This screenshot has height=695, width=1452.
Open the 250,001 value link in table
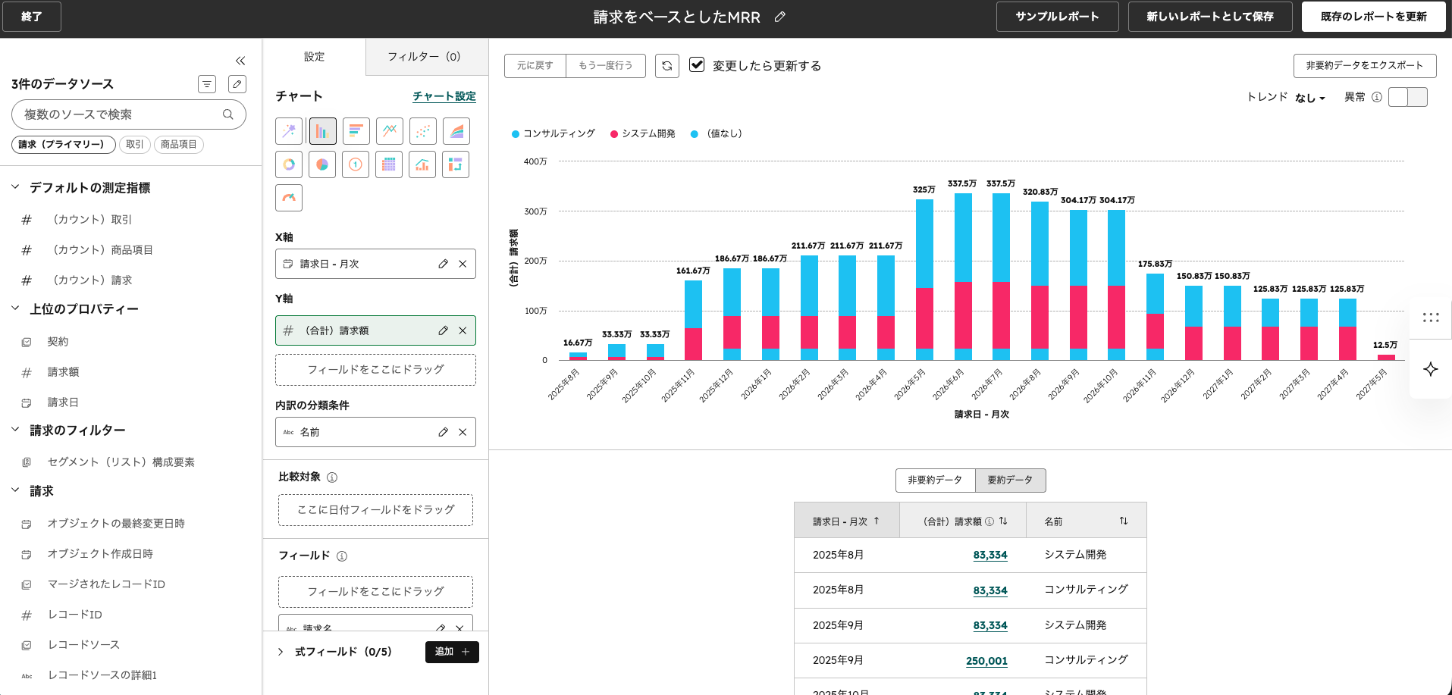click(986, 661)
